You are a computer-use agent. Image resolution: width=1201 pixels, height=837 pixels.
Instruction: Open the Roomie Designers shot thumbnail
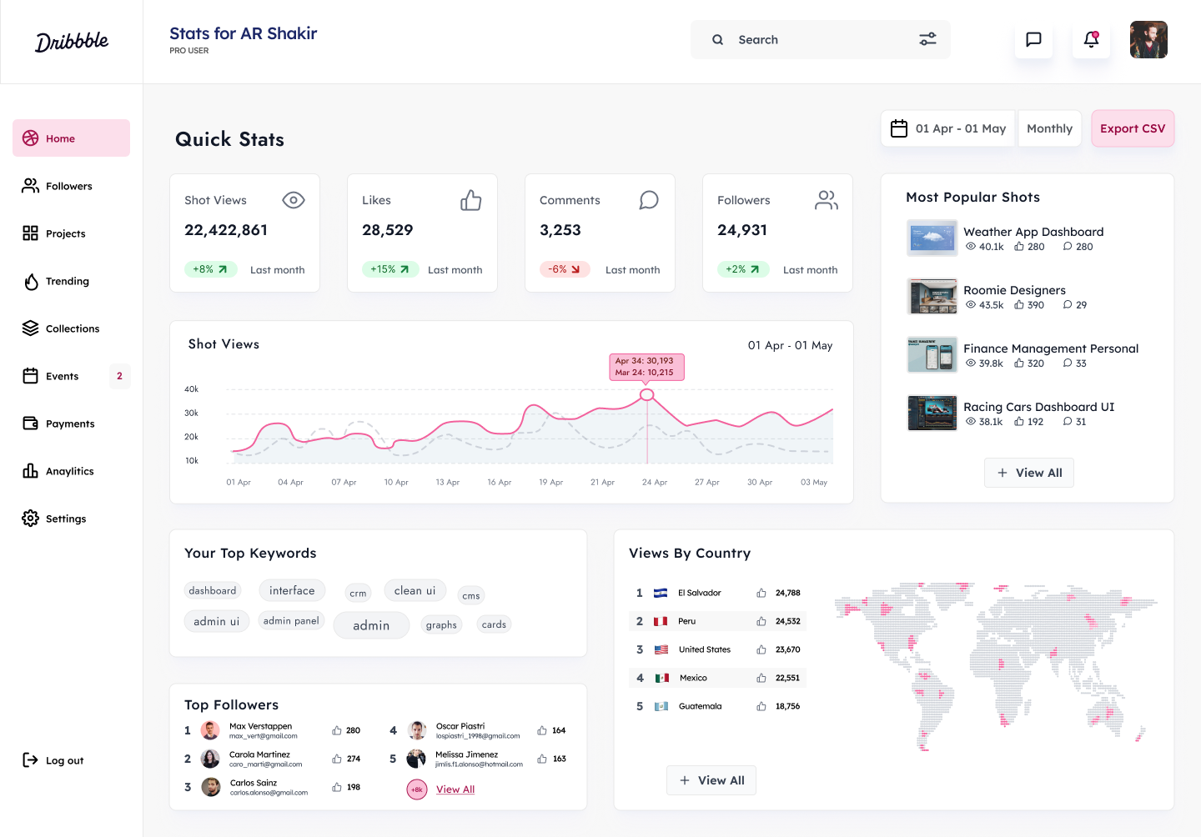(x=932, y=297)
